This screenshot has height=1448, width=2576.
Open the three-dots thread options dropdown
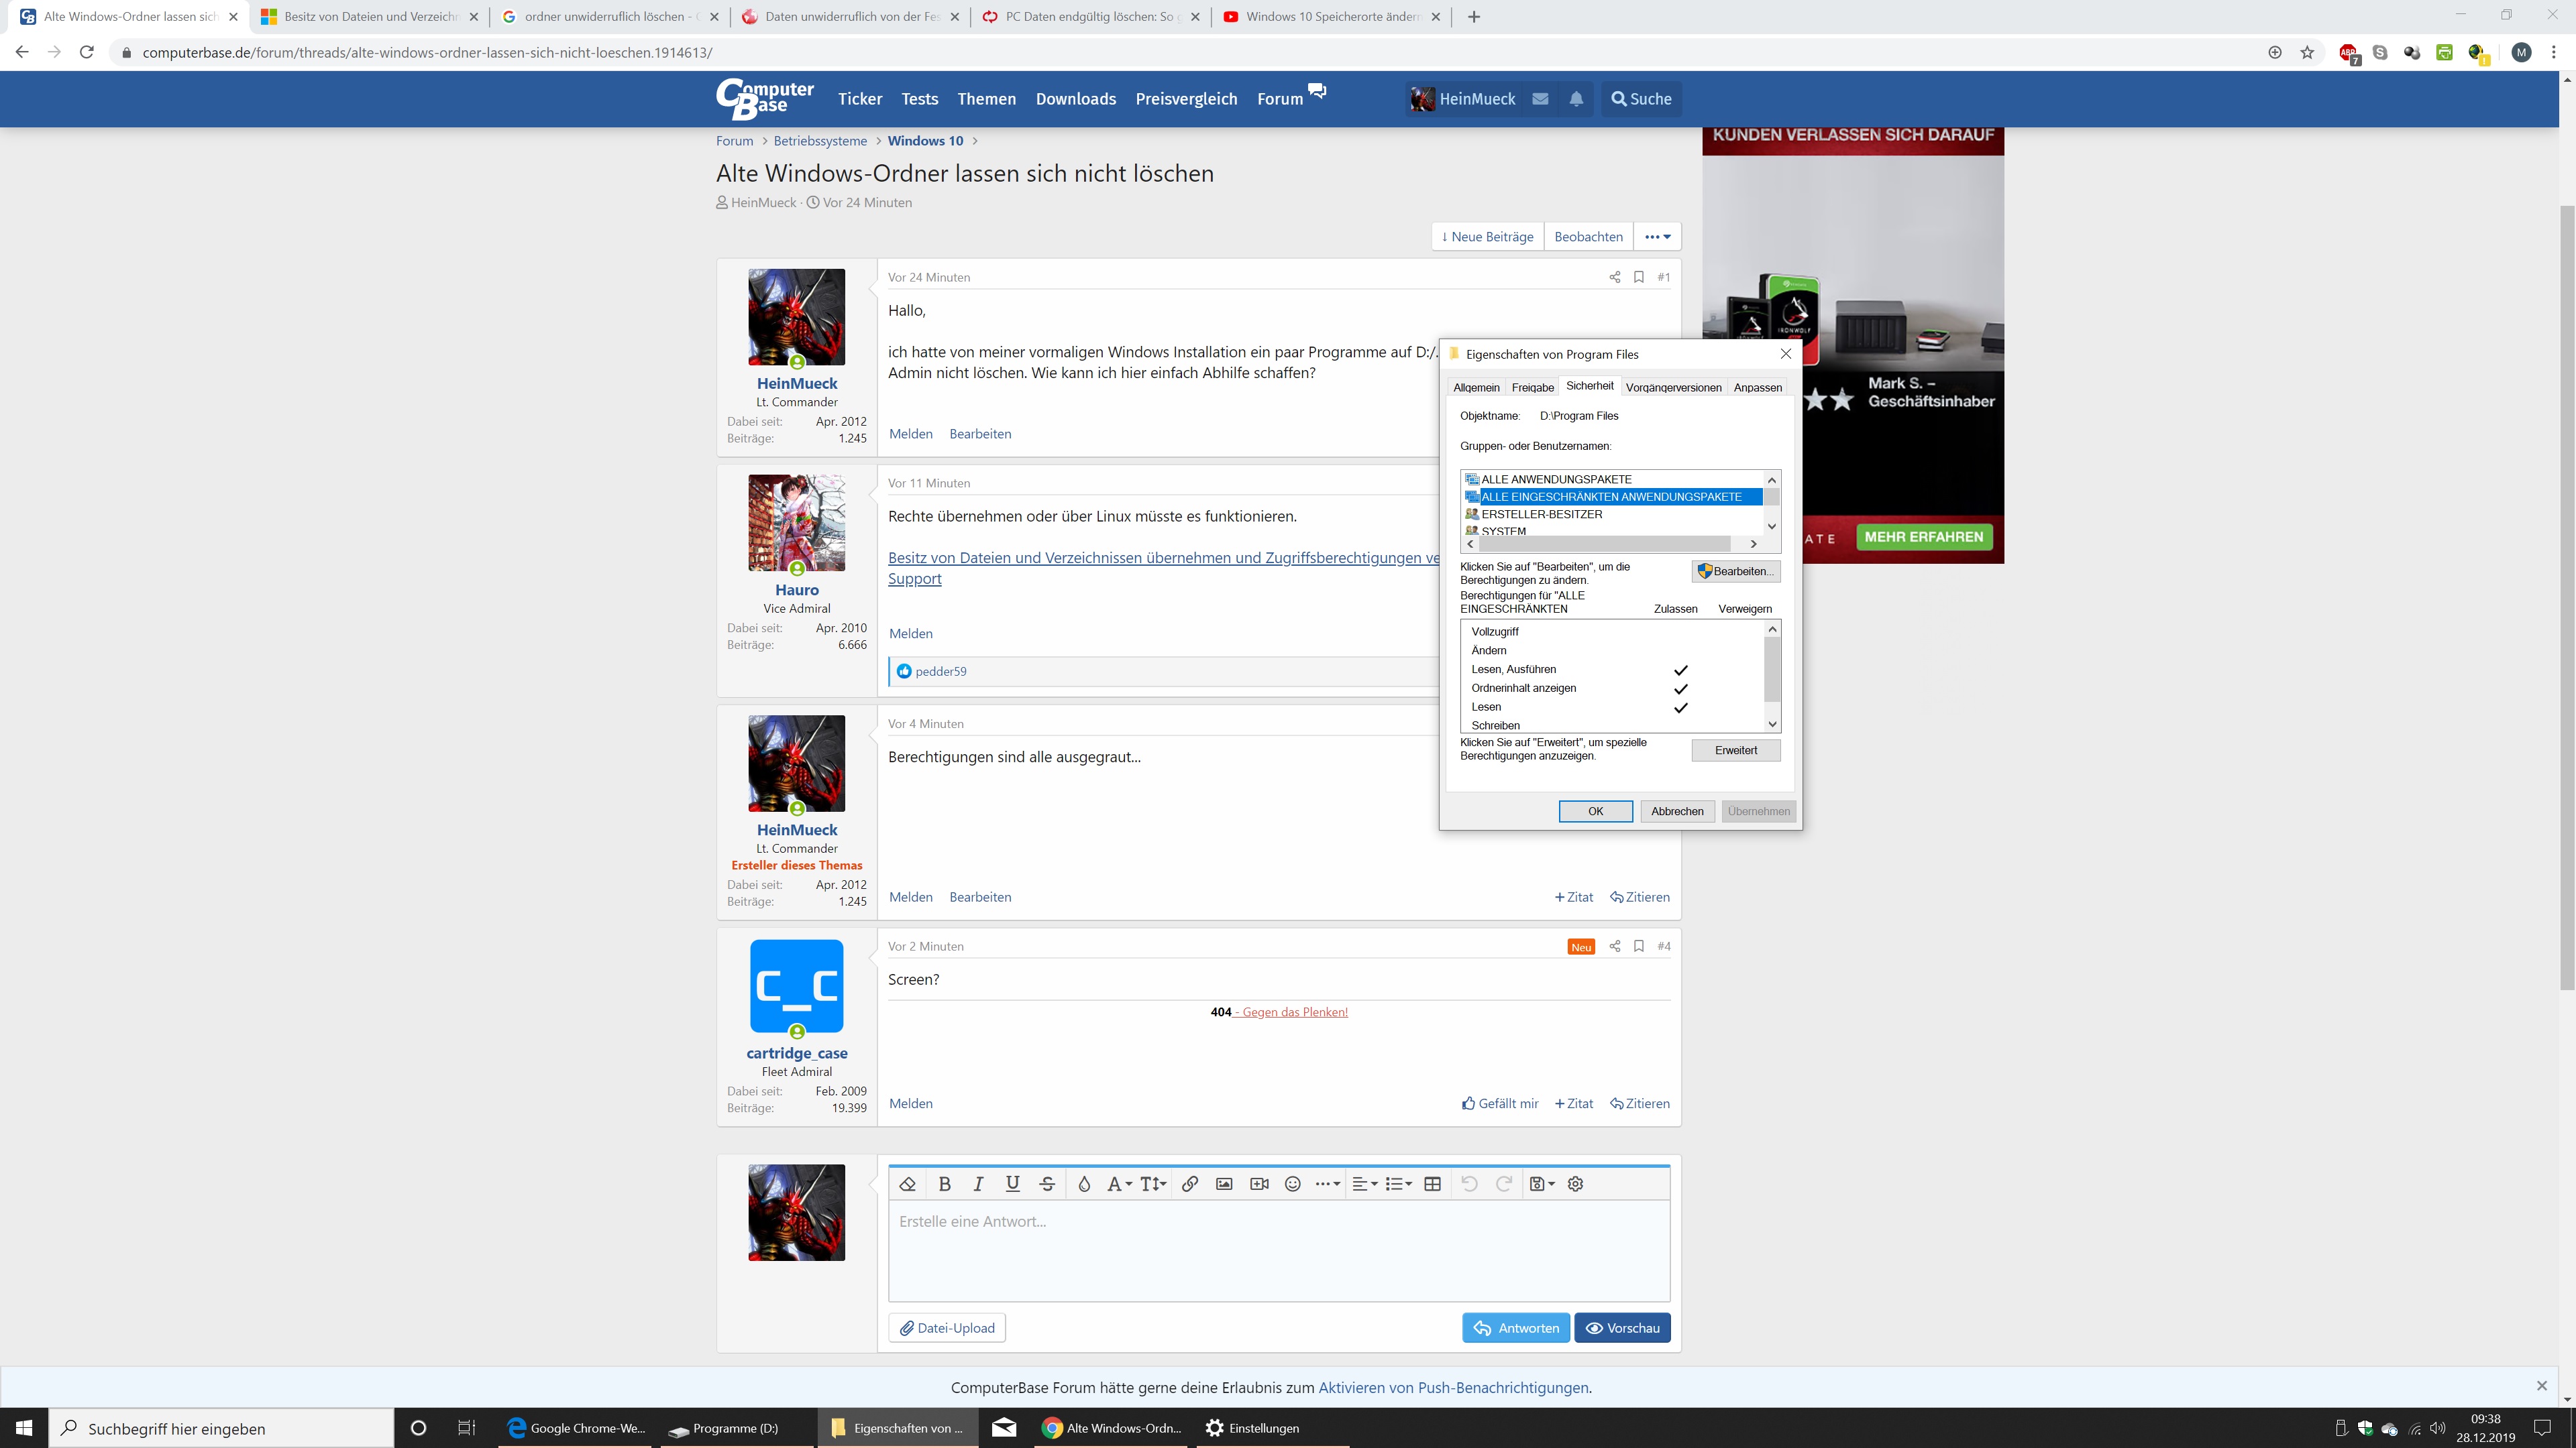[1657, 237]
